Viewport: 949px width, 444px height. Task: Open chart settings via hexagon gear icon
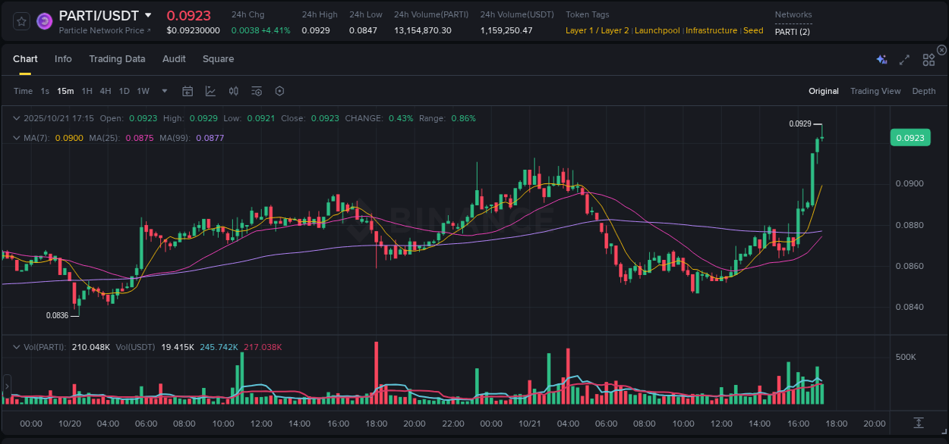pos(279,91)
